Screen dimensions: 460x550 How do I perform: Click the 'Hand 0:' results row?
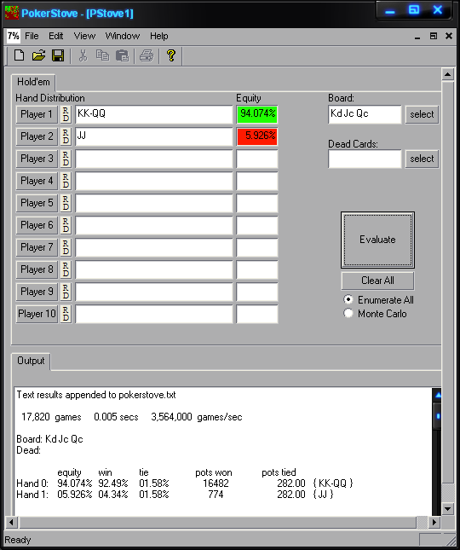[185, 483]
